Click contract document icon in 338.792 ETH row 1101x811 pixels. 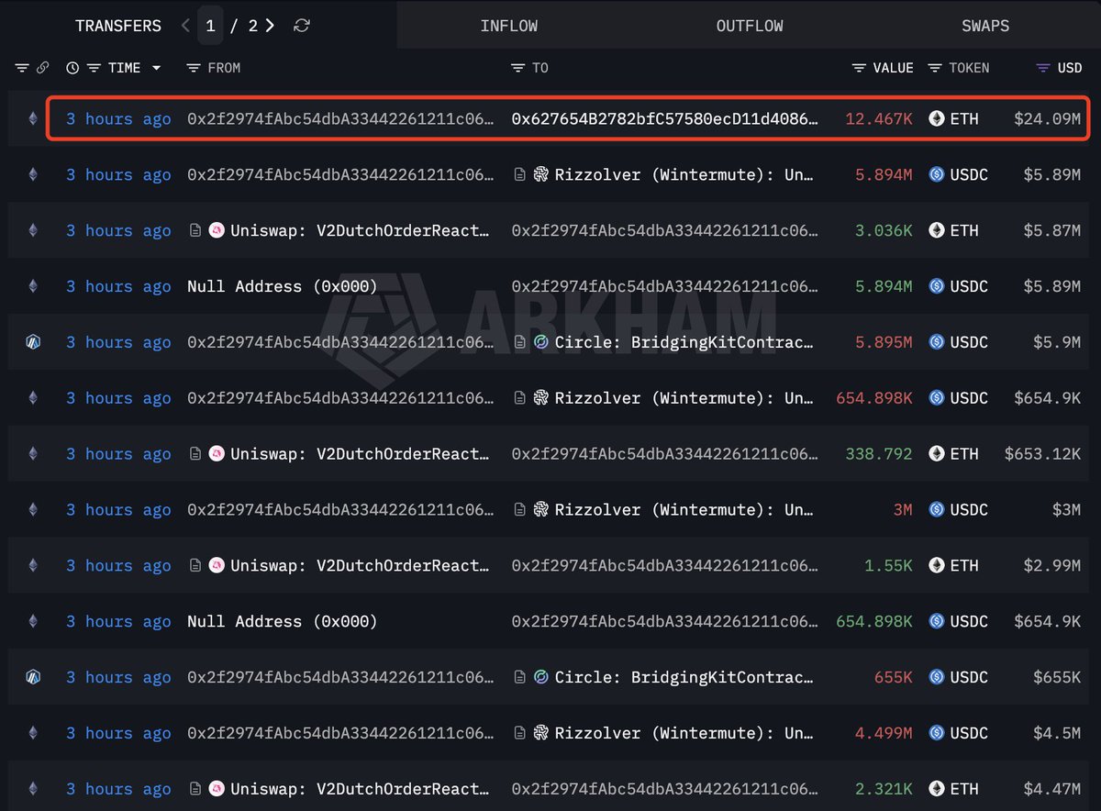(195, 453)
